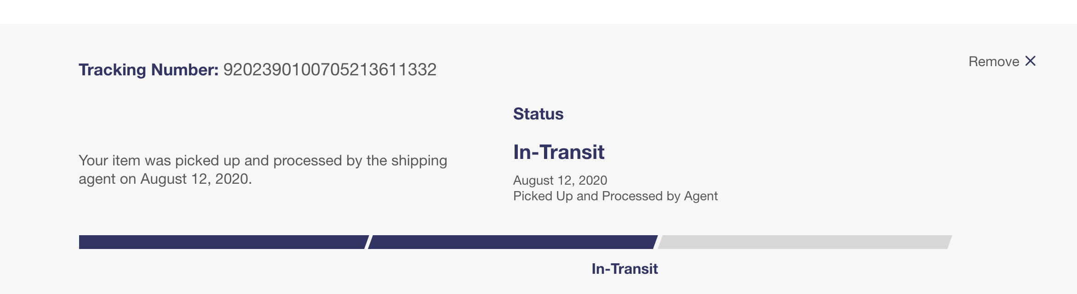
Task: Click the Remove link text
Action: (x=994, y=62)
